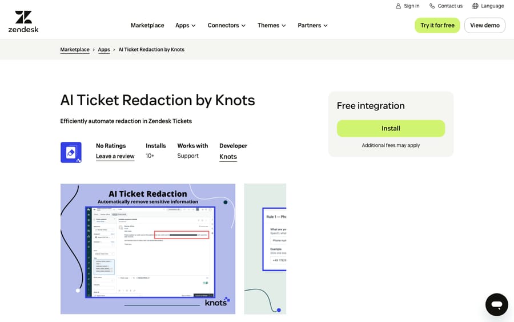Expand the Themes dropdown menu
The height and width of the screenshot is (322, 514).
pyautogui.click(x=272, y=25)
